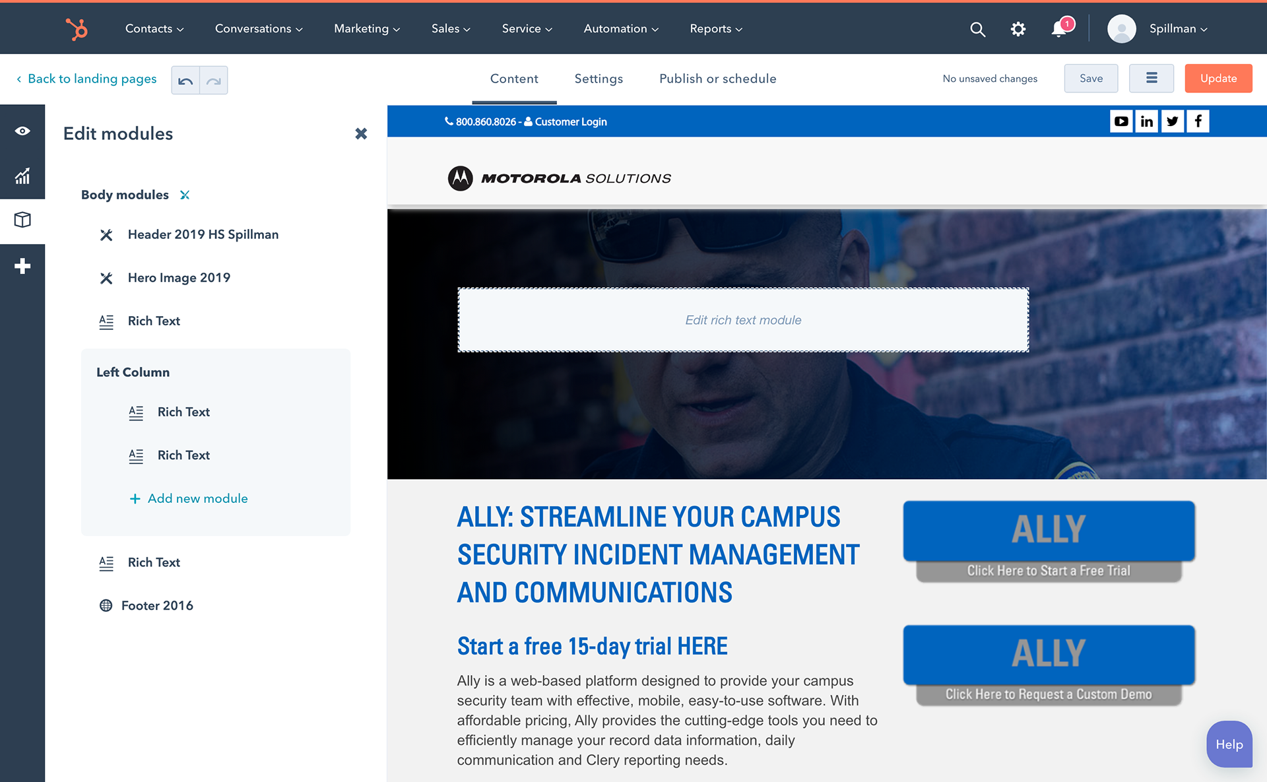1267x782 pixels.
Task: Click the Header 2019 HS Spillman module icon
Action: [x=106, y=235]
